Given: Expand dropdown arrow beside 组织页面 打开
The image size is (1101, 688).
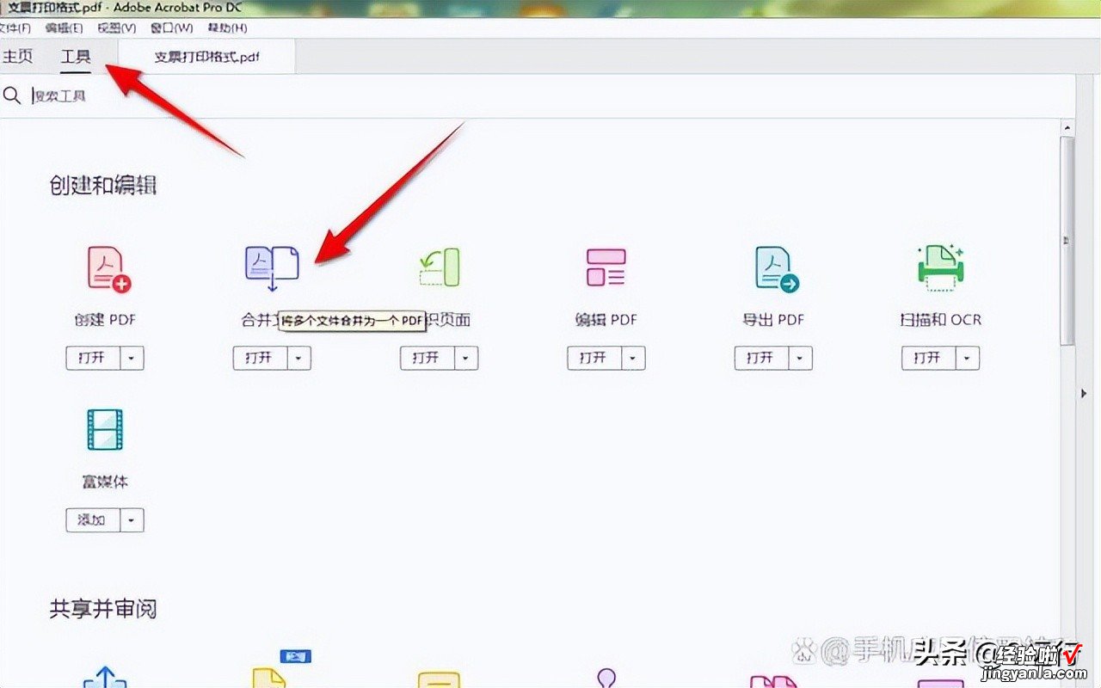Looking at the screenshot, I should coord(465,358).
